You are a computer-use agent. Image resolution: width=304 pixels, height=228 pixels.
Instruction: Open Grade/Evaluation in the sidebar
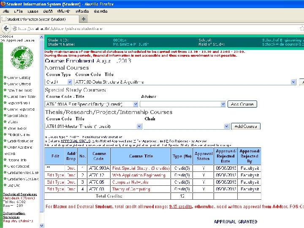coord(20,141)
